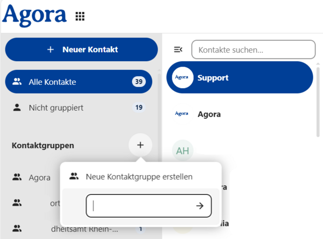Select the AH initials avatar
This screenshot has width=323, height=239.
182,151
